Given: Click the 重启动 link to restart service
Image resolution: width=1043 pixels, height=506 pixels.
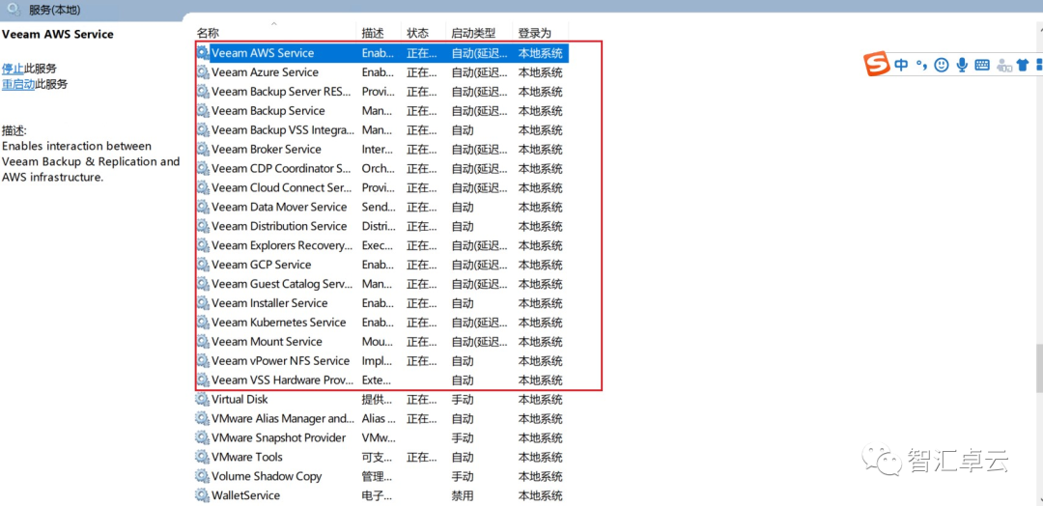Looking at the screenshot, I should 18,84.
